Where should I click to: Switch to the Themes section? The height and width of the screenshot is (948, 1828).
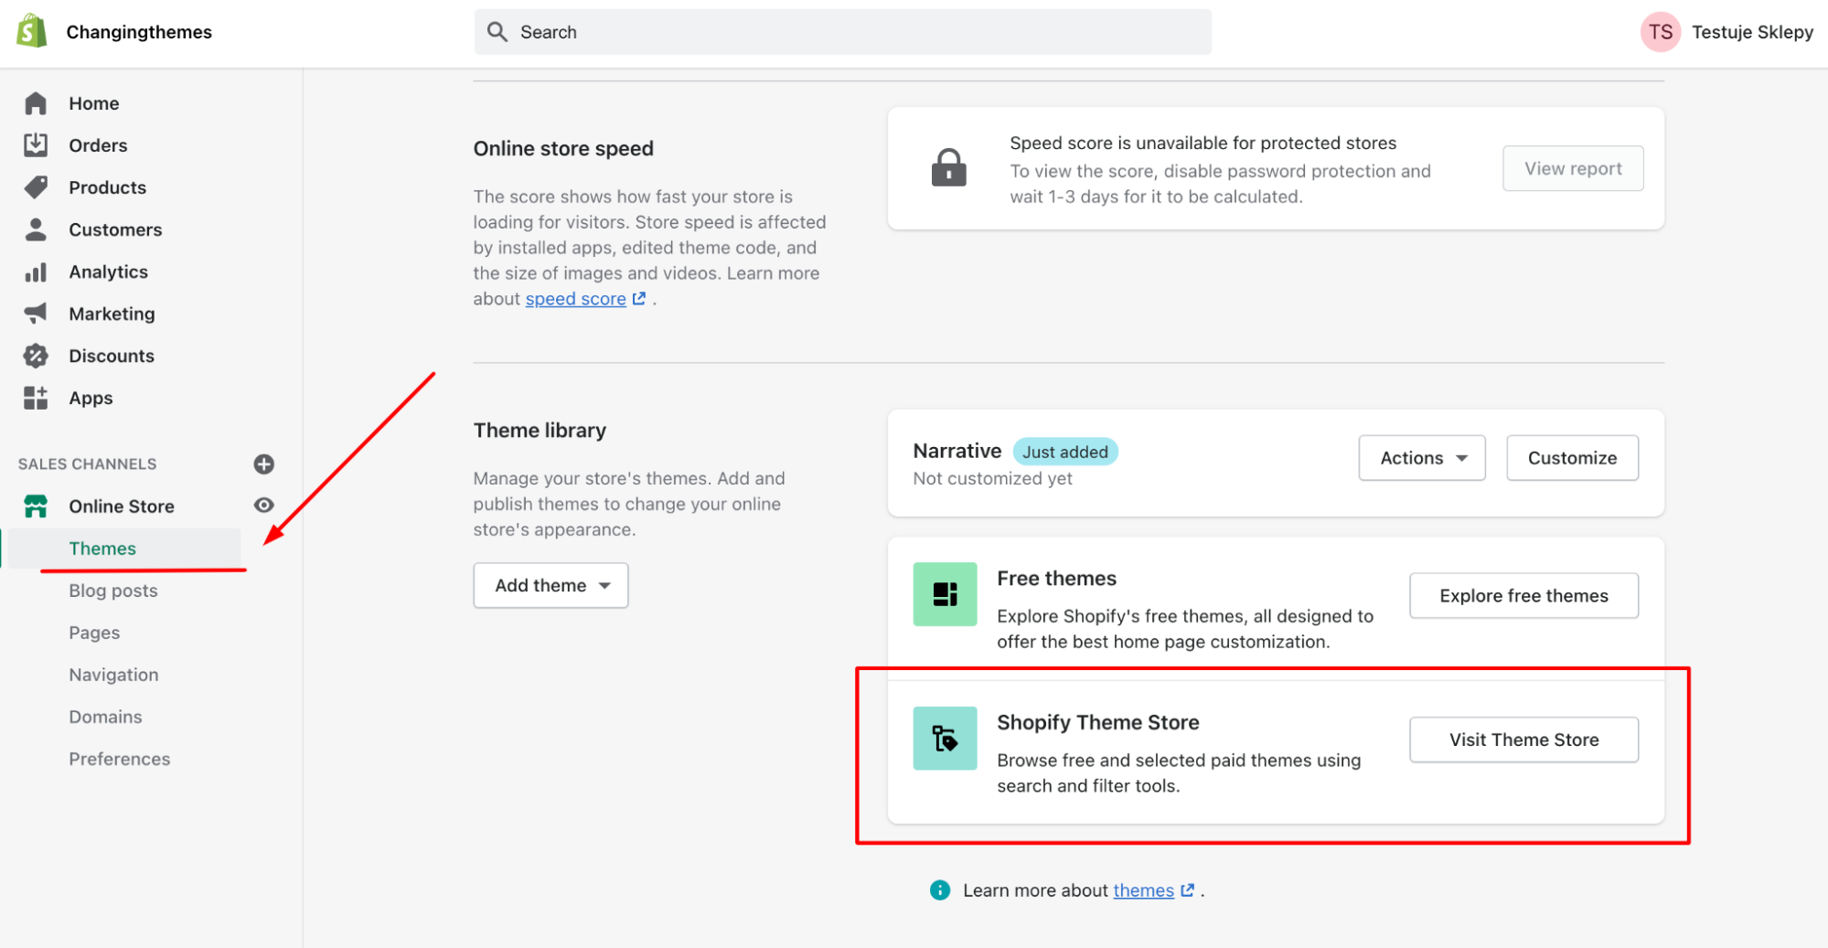coord(102,549)
